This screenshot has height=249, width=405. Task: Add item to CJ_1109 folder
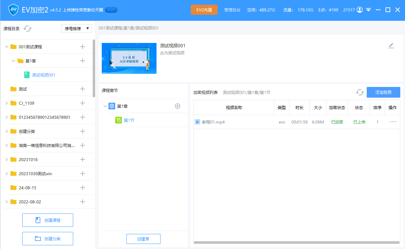(83, 103)
